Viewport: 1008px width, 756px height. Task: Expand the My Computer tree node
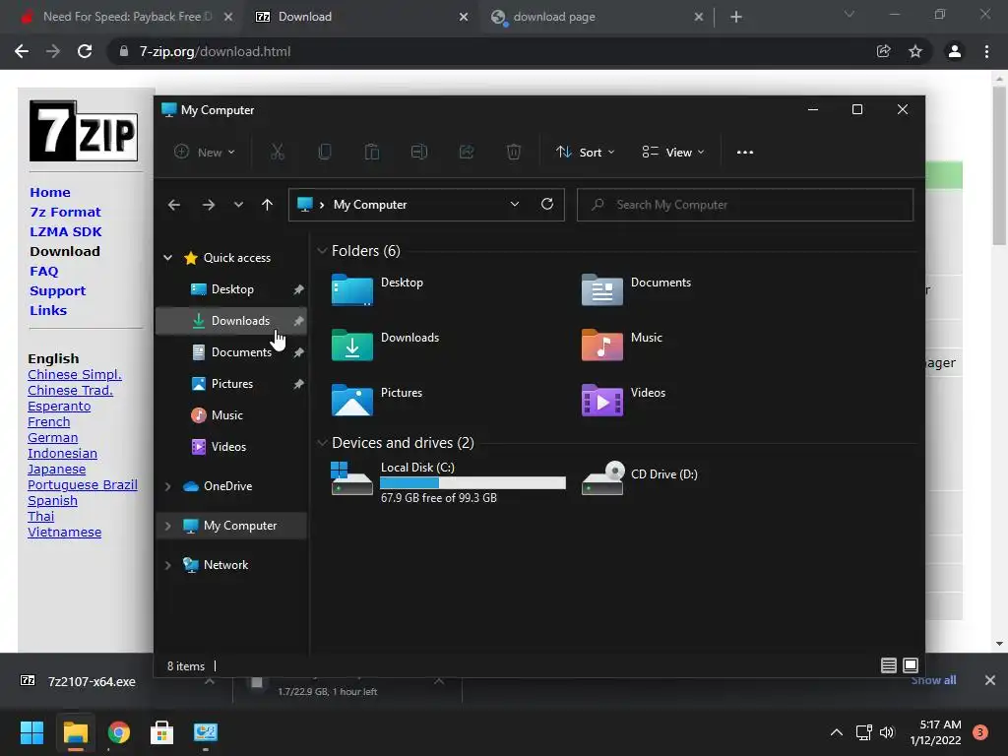pos(167,526)
